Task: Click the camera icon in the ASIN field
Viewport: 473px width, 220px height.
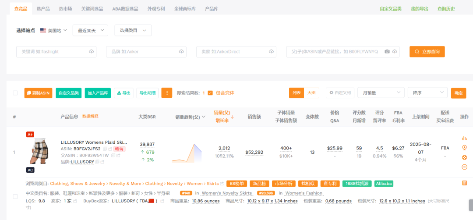Action: (387, 52)
